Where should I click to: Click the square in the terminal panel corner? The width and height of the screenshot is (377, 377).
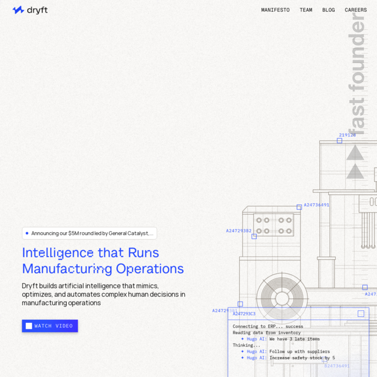tap(361, 313)
